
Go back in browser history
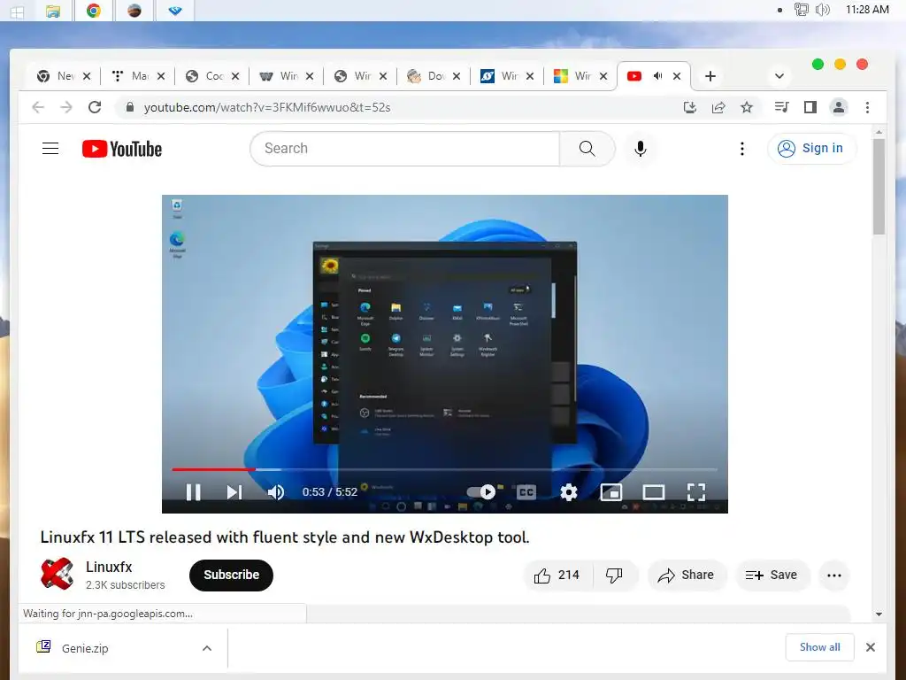[38, 107]
